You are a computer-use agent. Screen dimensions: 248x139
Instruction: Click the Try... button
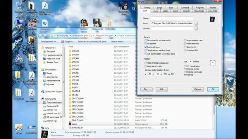pyautogui.click(x=146, y=89)
